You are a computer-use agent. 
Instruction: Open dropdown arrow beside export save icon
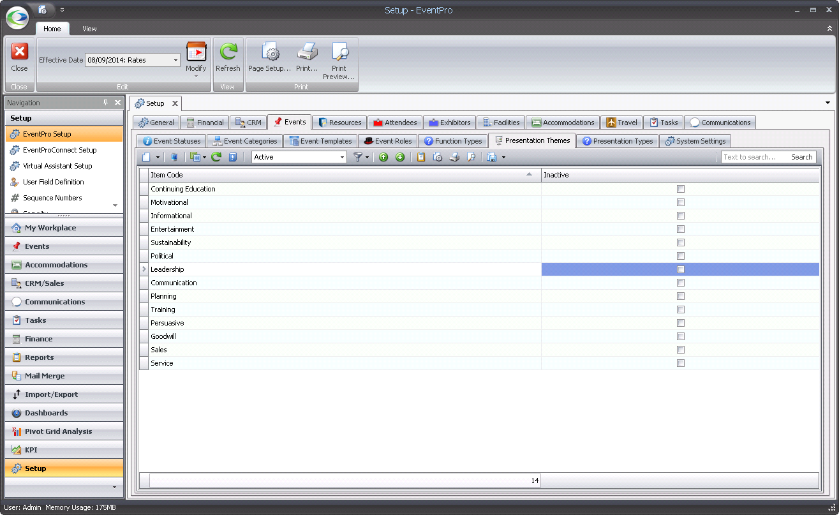(x=503, y=157)
